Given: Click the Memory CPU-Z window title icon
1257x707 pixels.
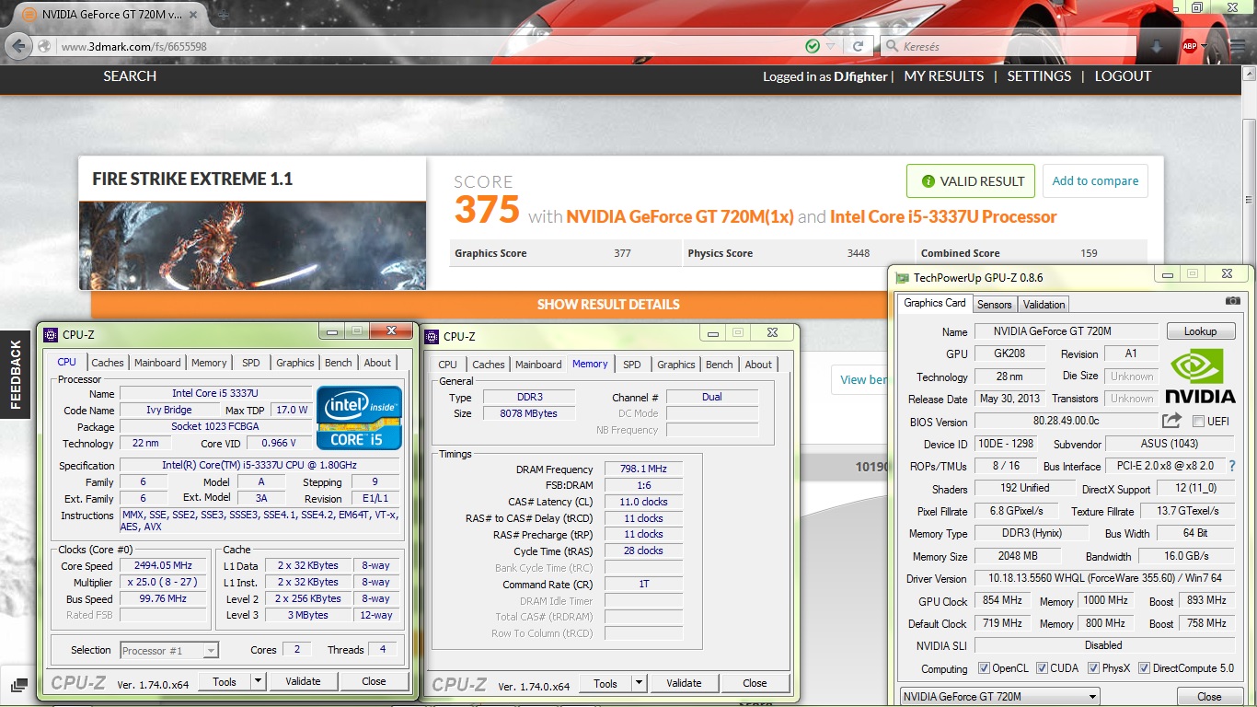Looking at the screenshot, I should (x=432, y=336).
